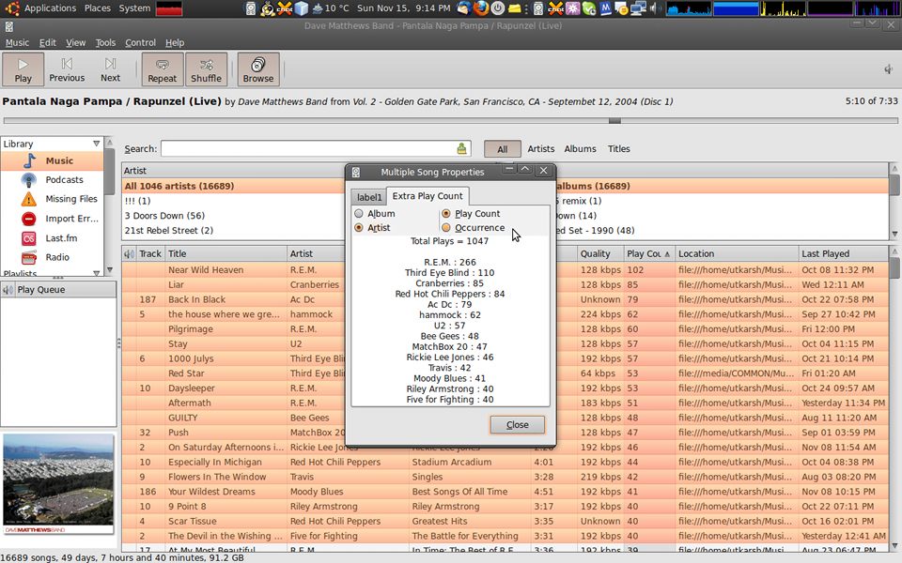Screen dimensions: 902x563
Task: Open the System menu in top panel
Action: pyautogui.click(x=134, y=8)
